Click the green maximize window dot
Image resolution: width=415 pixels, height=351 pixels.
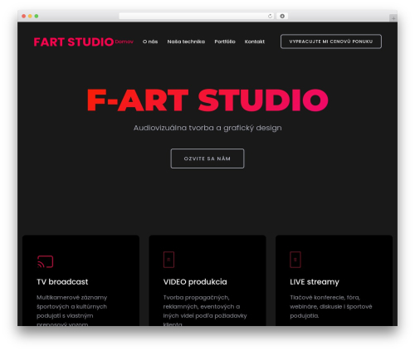point(37,16)
